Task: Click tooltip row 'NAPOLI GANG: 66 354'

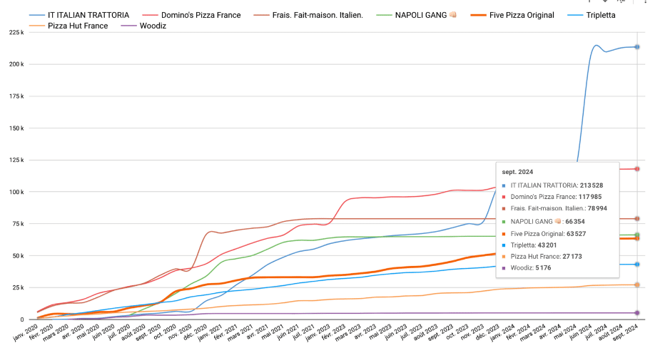Action: (544, 221)
